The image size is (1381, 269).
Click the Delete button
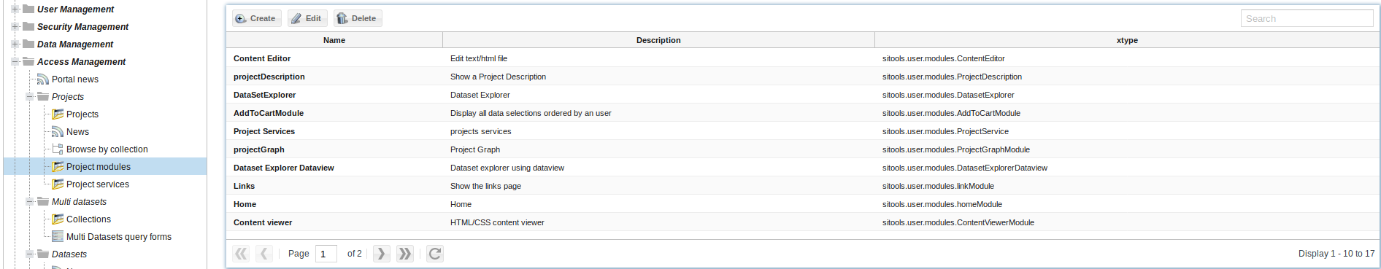point(358,18)
